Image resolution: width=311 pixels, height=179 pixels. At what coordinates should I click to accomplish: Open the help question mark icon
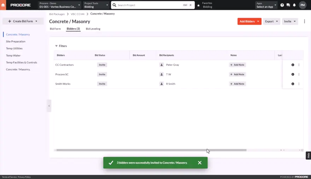(x=282, y=5)
